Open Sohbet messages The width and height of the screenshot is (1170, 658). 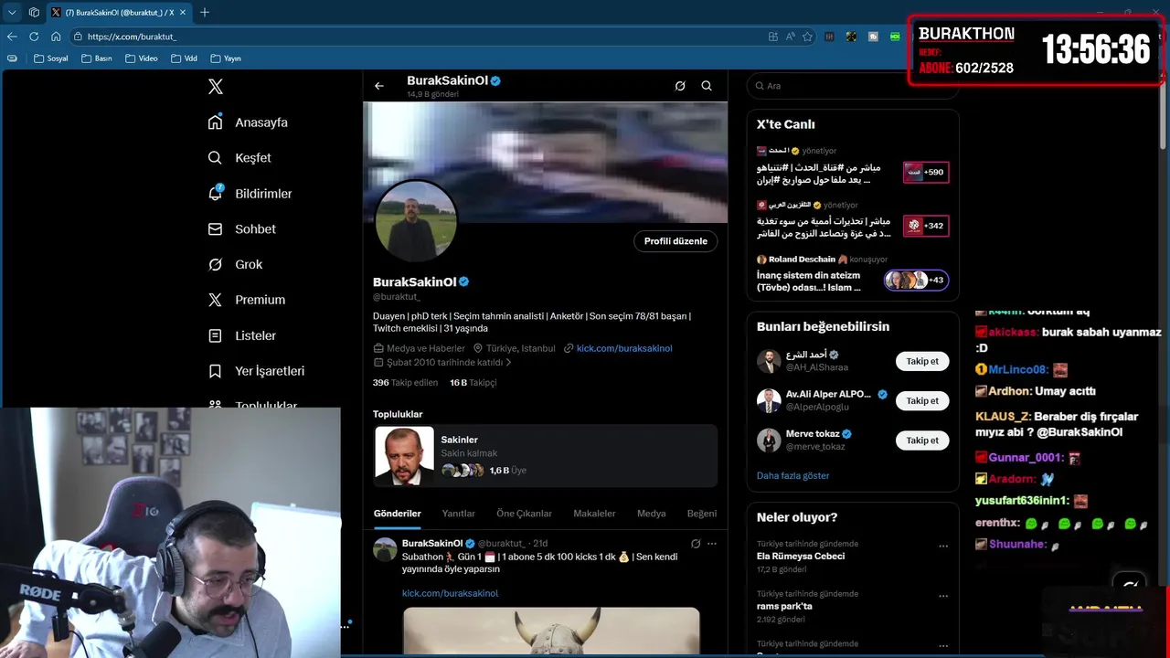241,229
